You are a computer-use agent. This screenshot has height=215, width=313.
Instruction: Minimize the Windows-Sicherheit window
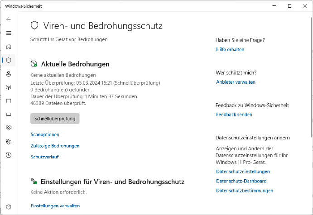pos(274,6)
